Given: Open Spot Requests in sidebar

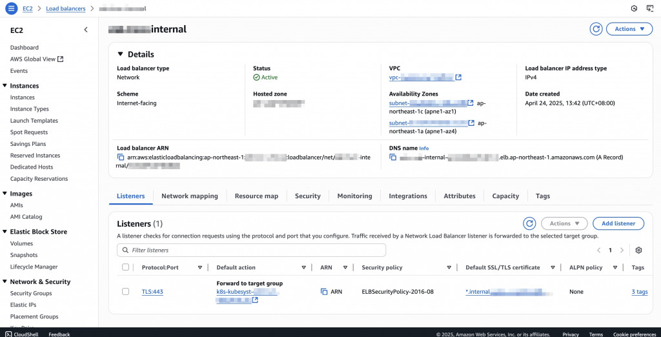Looking at the screenshot, I should pos(29,132).
